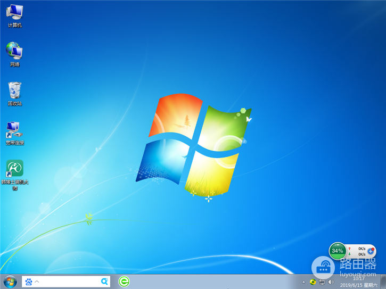The height and width of the screenshot is (289, 386).
Task: Open the yellow 360 security tray icon
Action: (313, 282)
